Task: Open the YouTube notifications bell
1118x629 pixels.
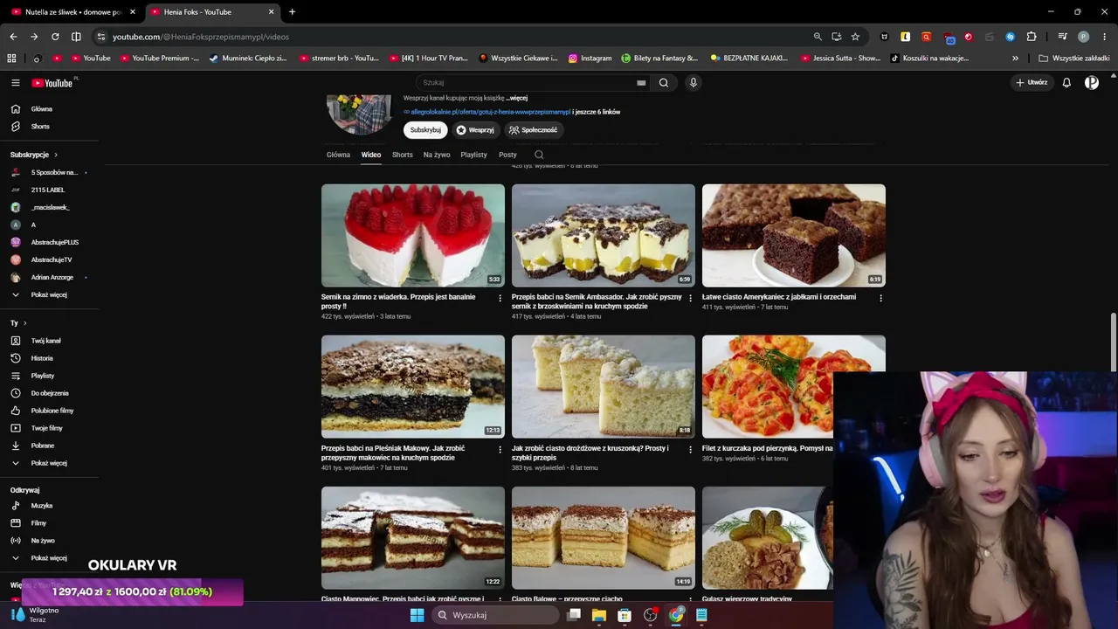Action: point(1066,83)
